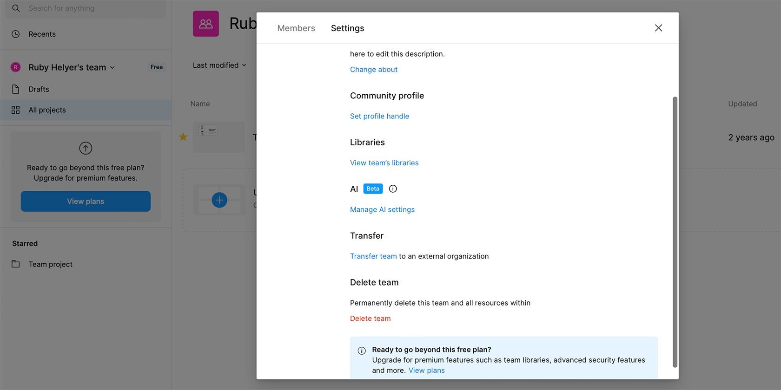Close the team settings dialog

pyautogui.click(x=658, y=28)
